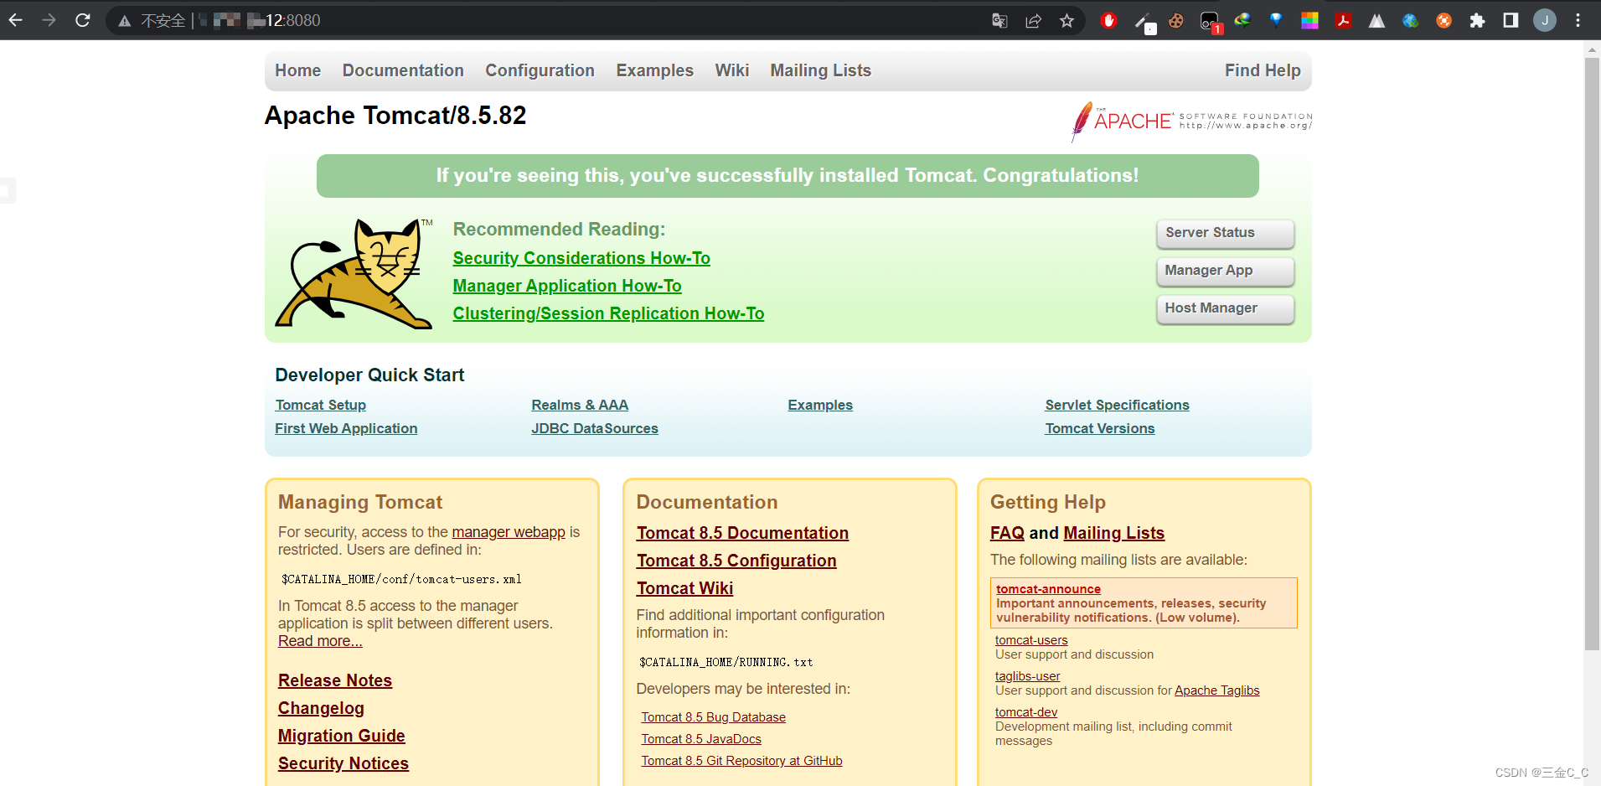Open the Security Notices link

tap(343, 763)
